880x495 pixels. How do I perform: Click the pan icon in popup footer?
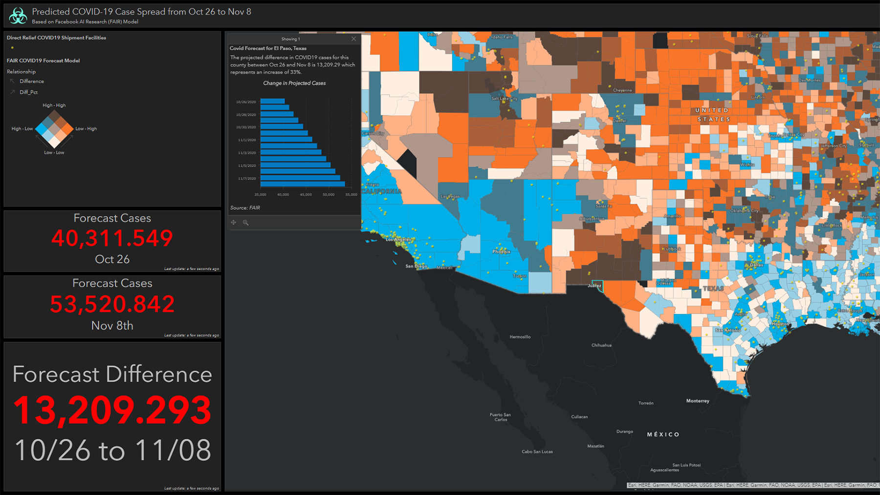click(234, 222)
